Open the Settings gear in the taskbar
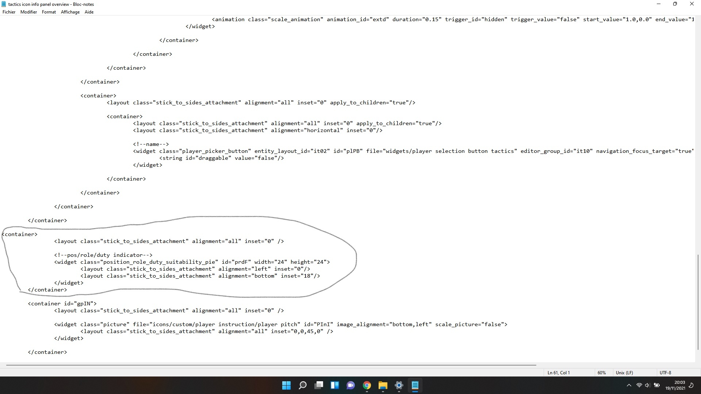The width and height of the screenshot is (701, 394). click(399, 385)
